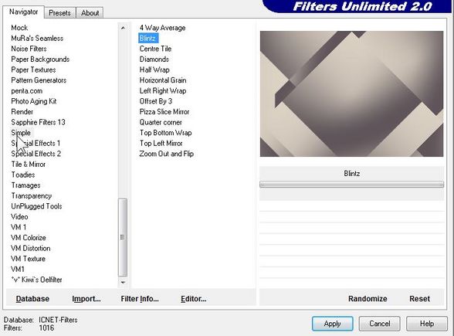The width and height of the screenshot is (454, 336).
Task: Open Help
Action: click(x=427, y=324)
